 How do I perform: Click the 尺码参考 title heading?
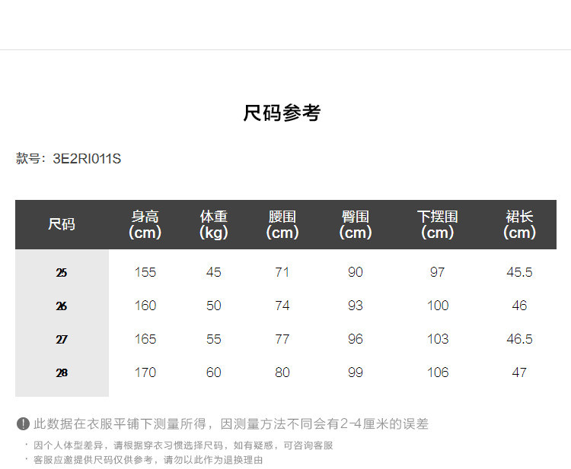[x=282, y=113]
